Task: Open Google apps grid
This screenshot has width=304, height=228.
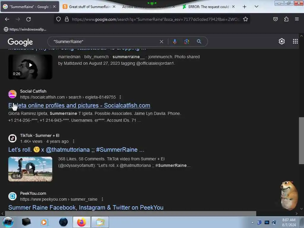Action: coord(295,41)
